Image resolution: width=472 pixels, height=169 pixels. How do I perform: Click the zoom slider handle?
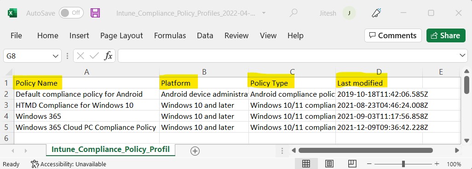[403, 164]
